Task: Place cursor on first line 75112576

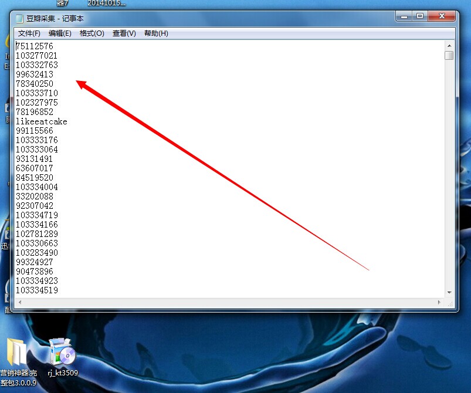Action: [35, 46]
